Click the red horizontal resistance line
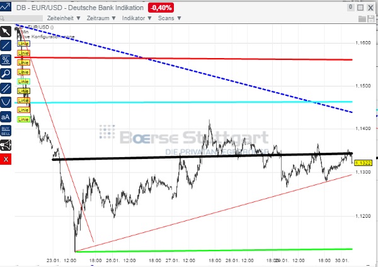The height and width of the screenshot is (267, 378). (183, 59)
